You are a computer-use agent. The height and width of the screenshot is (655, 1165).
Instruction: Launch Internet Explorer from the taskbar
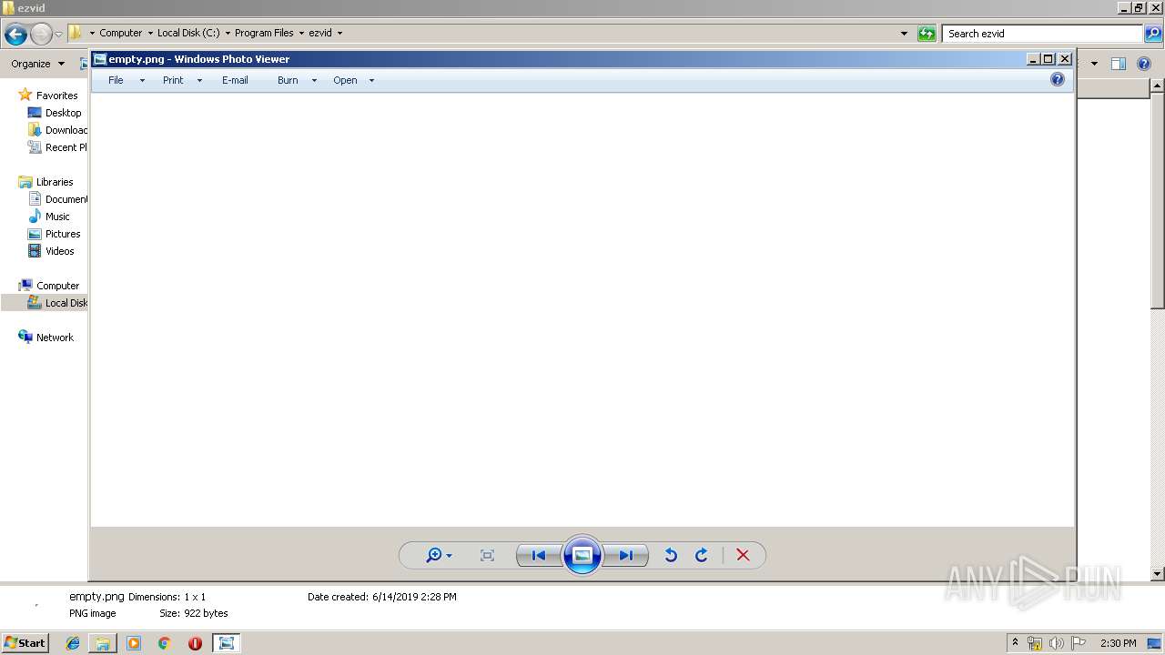73,643
